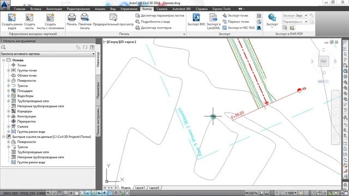This screenshot has width=349, height=196.
Task: Click the Диспетчер параметров листов icon
Action: 137,16
